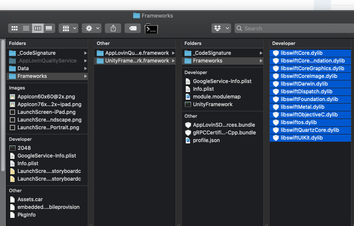Screen dimensions: 354x226
Task: Select embedded....bileprovision file
Action: tap(47, 207)
